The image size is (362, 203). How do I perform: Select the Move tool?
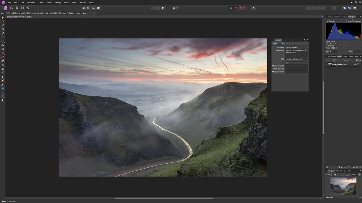click(x=3, y=21)
